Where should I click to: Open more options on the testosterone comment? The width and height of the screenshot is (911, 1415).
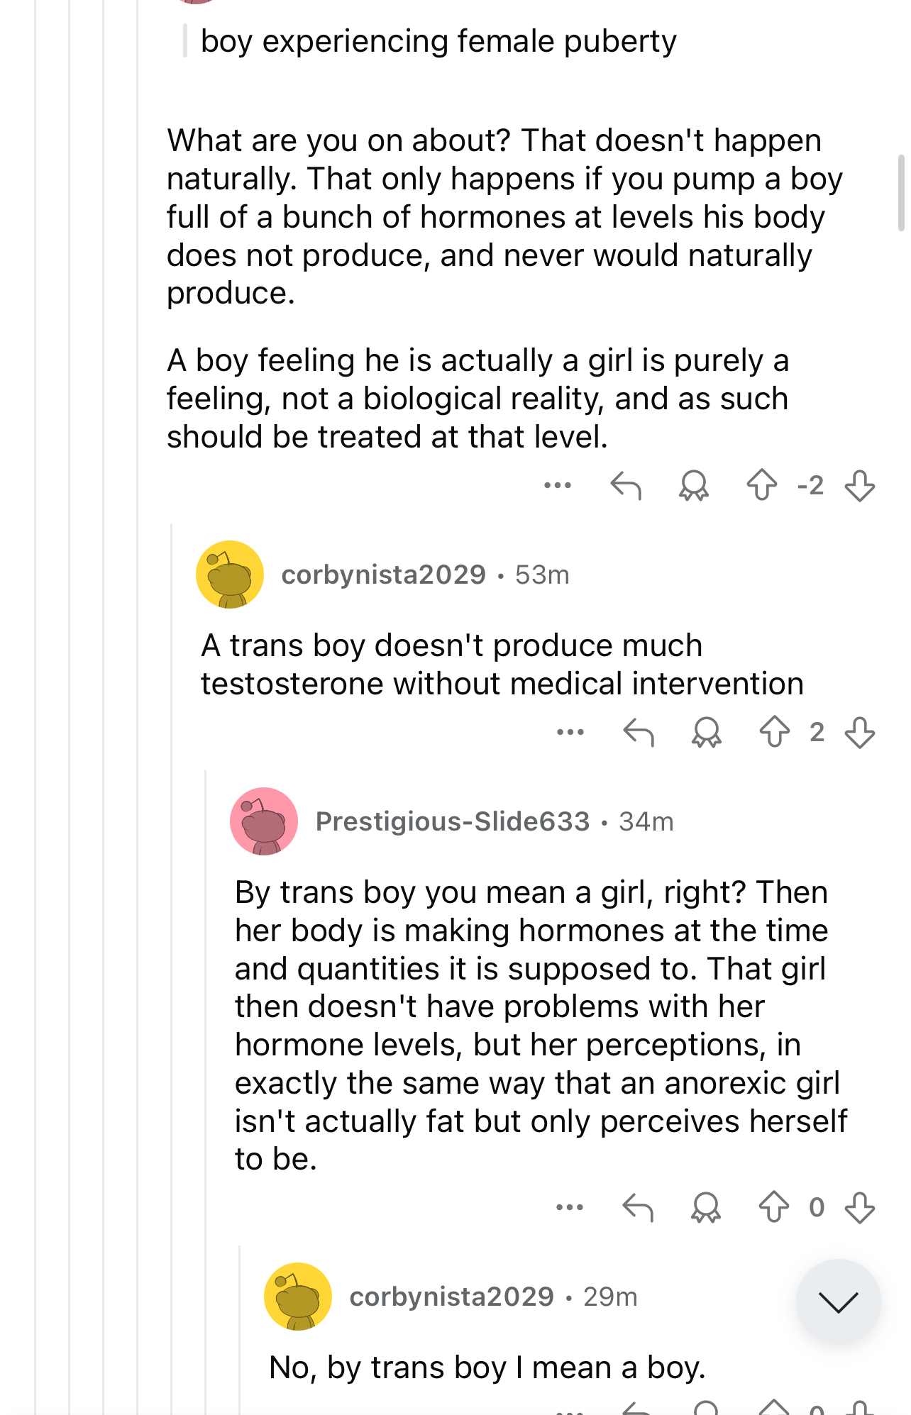[570, 732]
